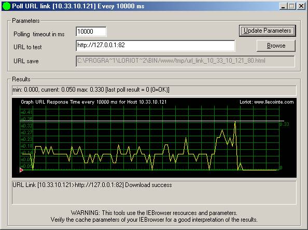Click the green status indicator in title bar
The width and height of the screenshot is (308, 230).
[x=7, y=6]
